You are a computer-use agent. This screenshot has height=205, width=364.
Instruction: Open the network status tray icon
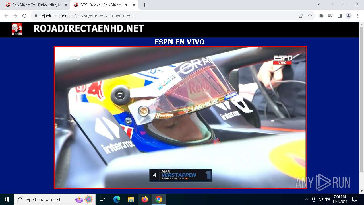320,199
